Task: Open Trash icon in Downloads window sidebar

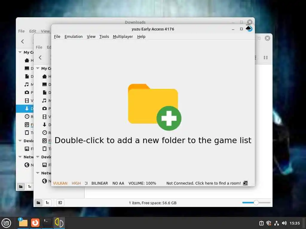Action: pos(27,133)
